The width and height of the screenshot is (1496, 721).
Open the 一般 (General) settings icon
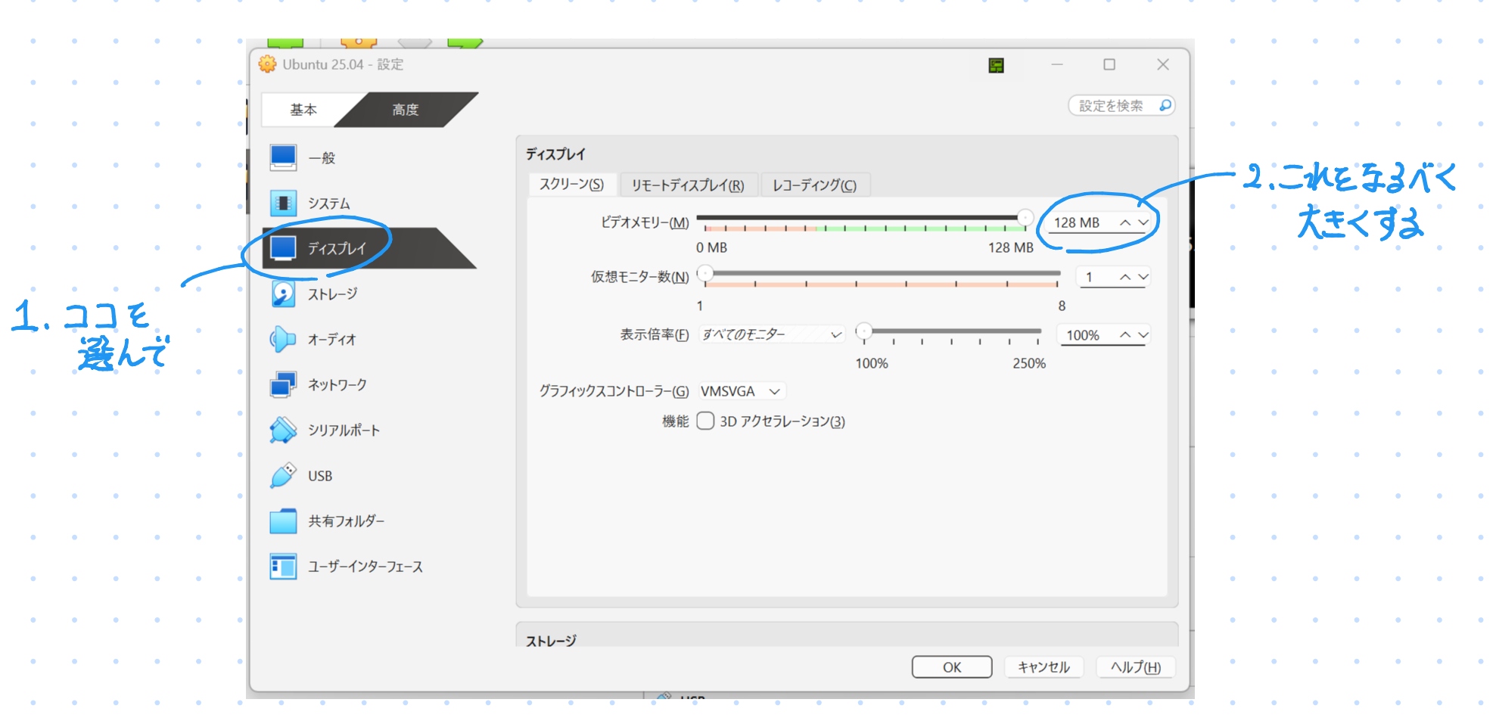(283, 157)
